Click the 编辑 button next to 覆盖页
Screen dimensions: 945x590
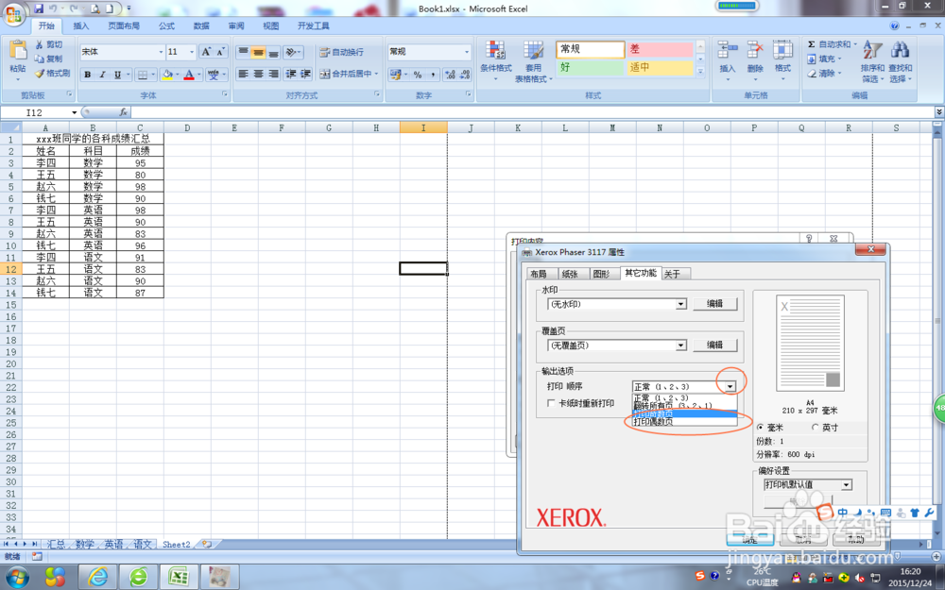714,345
